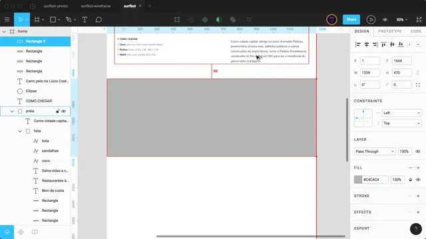Select the Rectangle 2 layer
This screenshot has width=426, height=239.
tap(35, 41)
